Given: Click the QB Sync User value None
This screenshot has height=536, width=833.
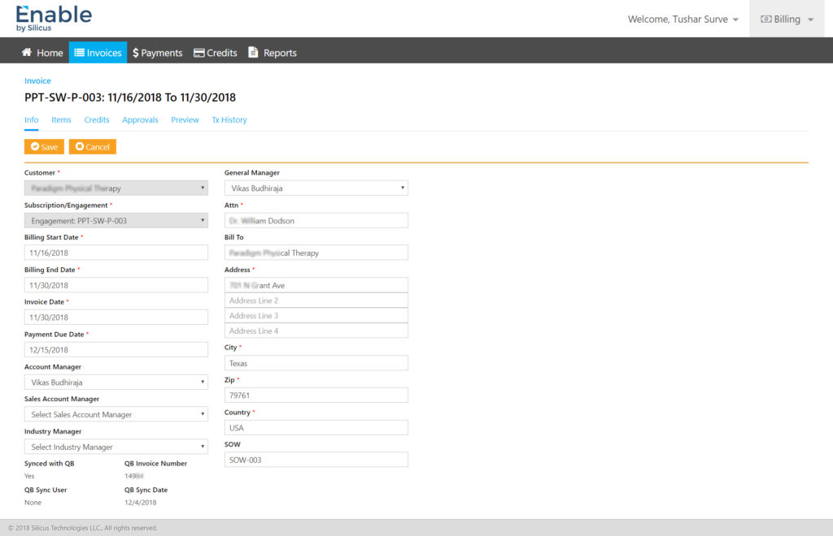Looking at the screenshot, I should click(x=33, y=503).
